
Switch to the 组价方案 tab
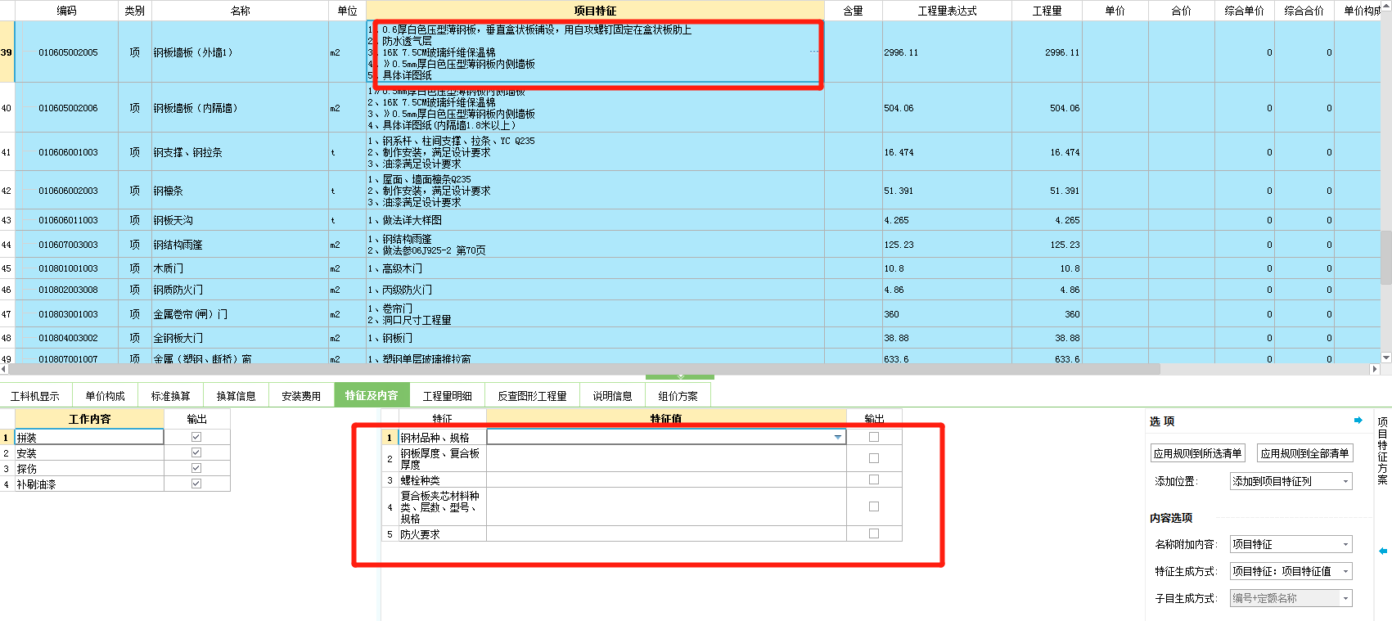coord(678,396)
